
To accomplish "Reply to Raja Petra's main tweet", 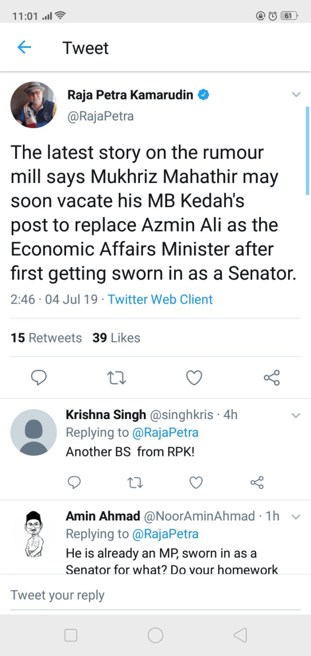I will tap(38, 378).
